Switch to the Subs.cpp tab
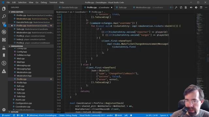 121,7
